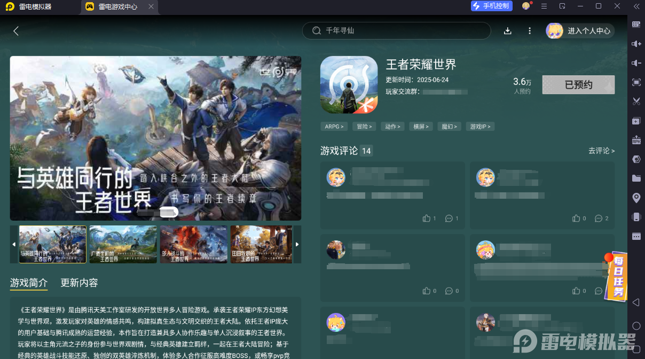Collapse the sidebar with double chevron
Screen dimensions: 645x359
tap(636, 6)
